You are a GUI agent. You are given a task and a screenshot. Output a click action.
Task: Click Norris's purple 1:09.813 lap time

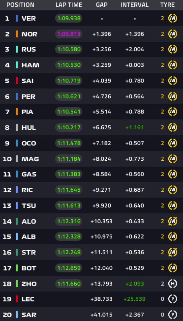[x=69, y=34]
